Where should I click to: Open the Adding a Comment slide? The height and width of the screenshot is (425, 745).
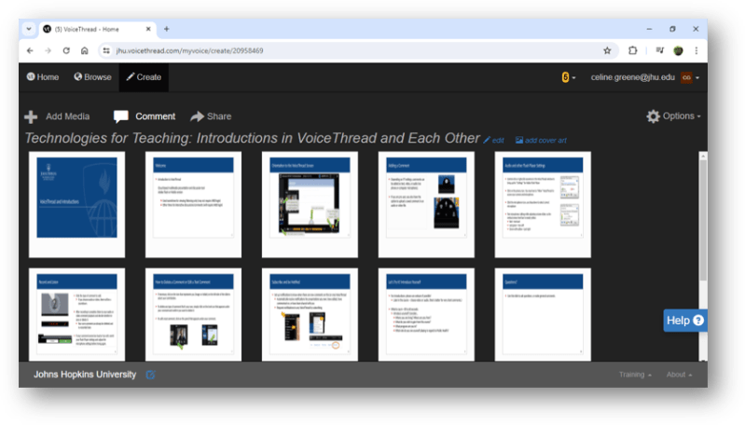click(x=426, y=205)
